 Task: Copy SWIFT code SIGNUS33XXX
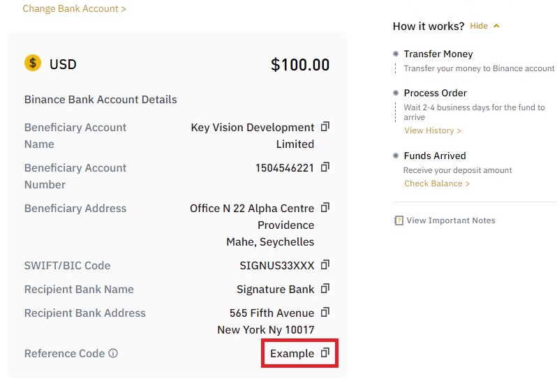point(325,264)
